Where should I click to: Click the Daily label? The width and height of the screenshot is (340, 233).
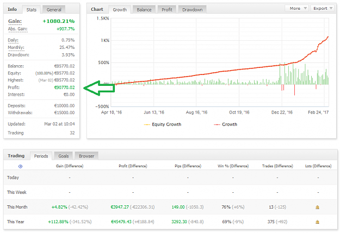[x=13, y=40]
